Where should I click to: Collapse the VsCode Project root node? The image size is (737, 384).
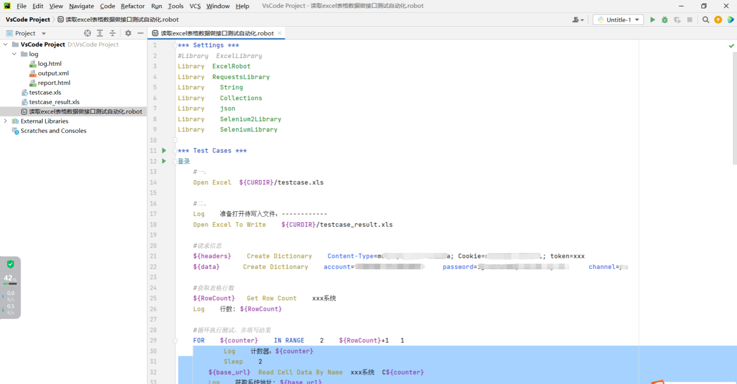(x=6, y=44)
